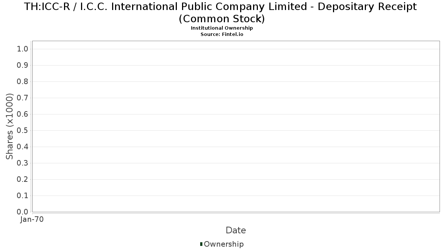The height and width of the screenshot is (250, 444).
Task: Click the 0.5 y-axis tick label
Action: coord(23,131)
